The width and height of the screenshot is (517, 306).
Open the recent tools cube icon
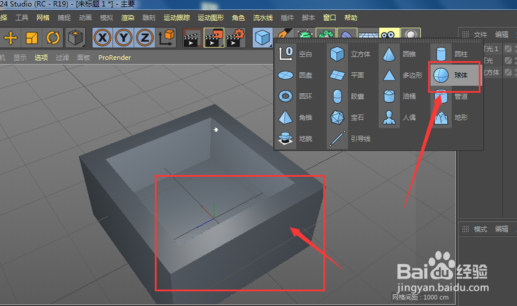75,38
